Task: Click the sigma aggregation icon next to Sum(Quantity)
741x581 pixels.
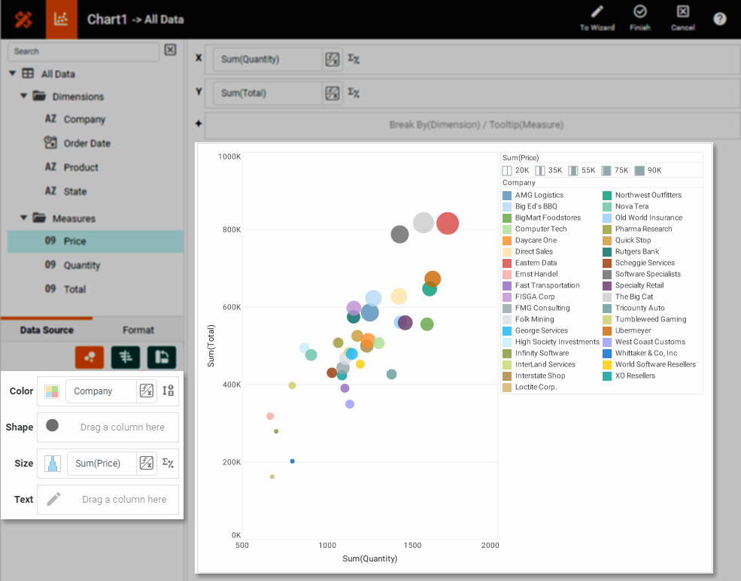Action: 353,59
